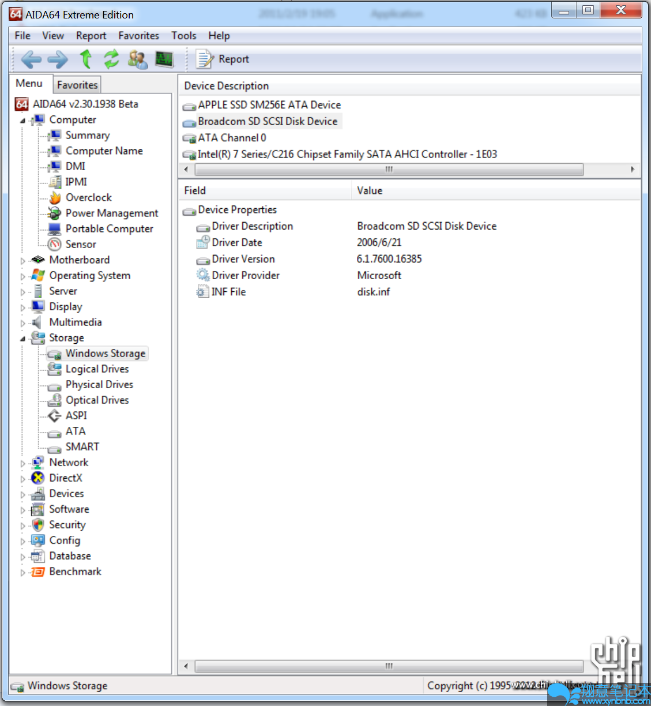Select Windows Storage tree item
651x706 pixels.
point(106,354)
